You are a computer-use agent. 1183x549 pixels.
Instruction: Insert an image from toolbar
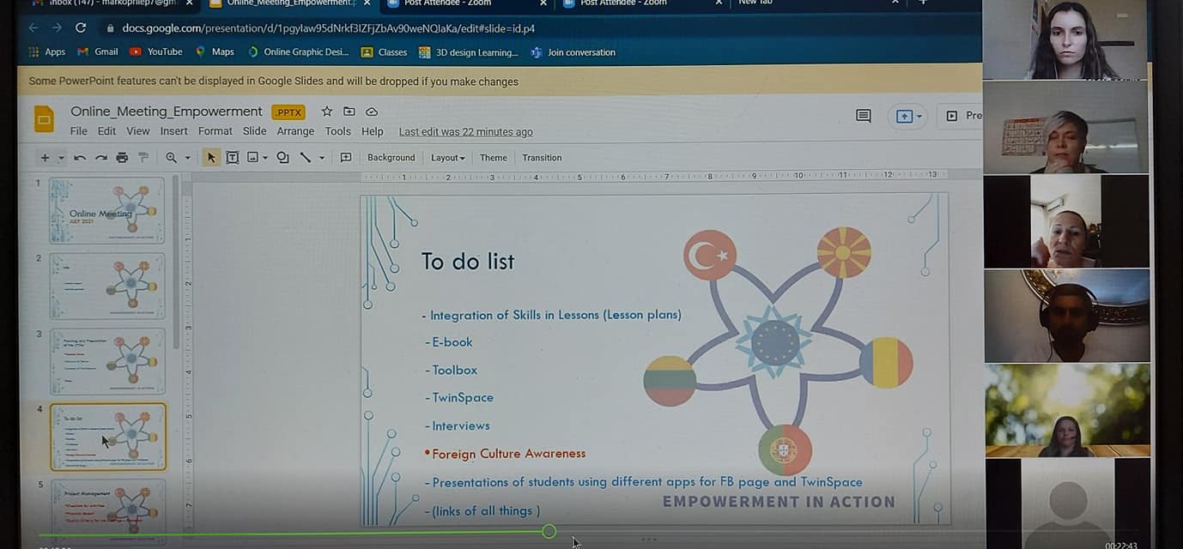pyautogui.click(x=253, y=158)
